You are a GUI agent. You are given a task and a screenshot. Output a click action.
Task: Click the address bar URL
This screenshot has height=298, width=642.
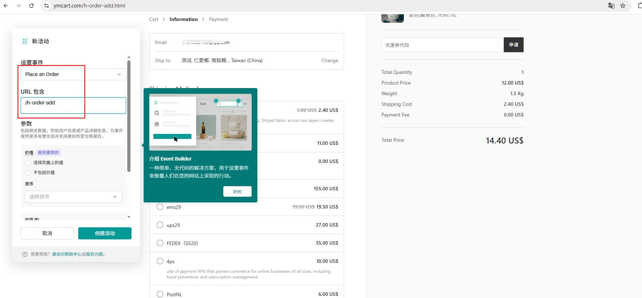pos(89,6)
